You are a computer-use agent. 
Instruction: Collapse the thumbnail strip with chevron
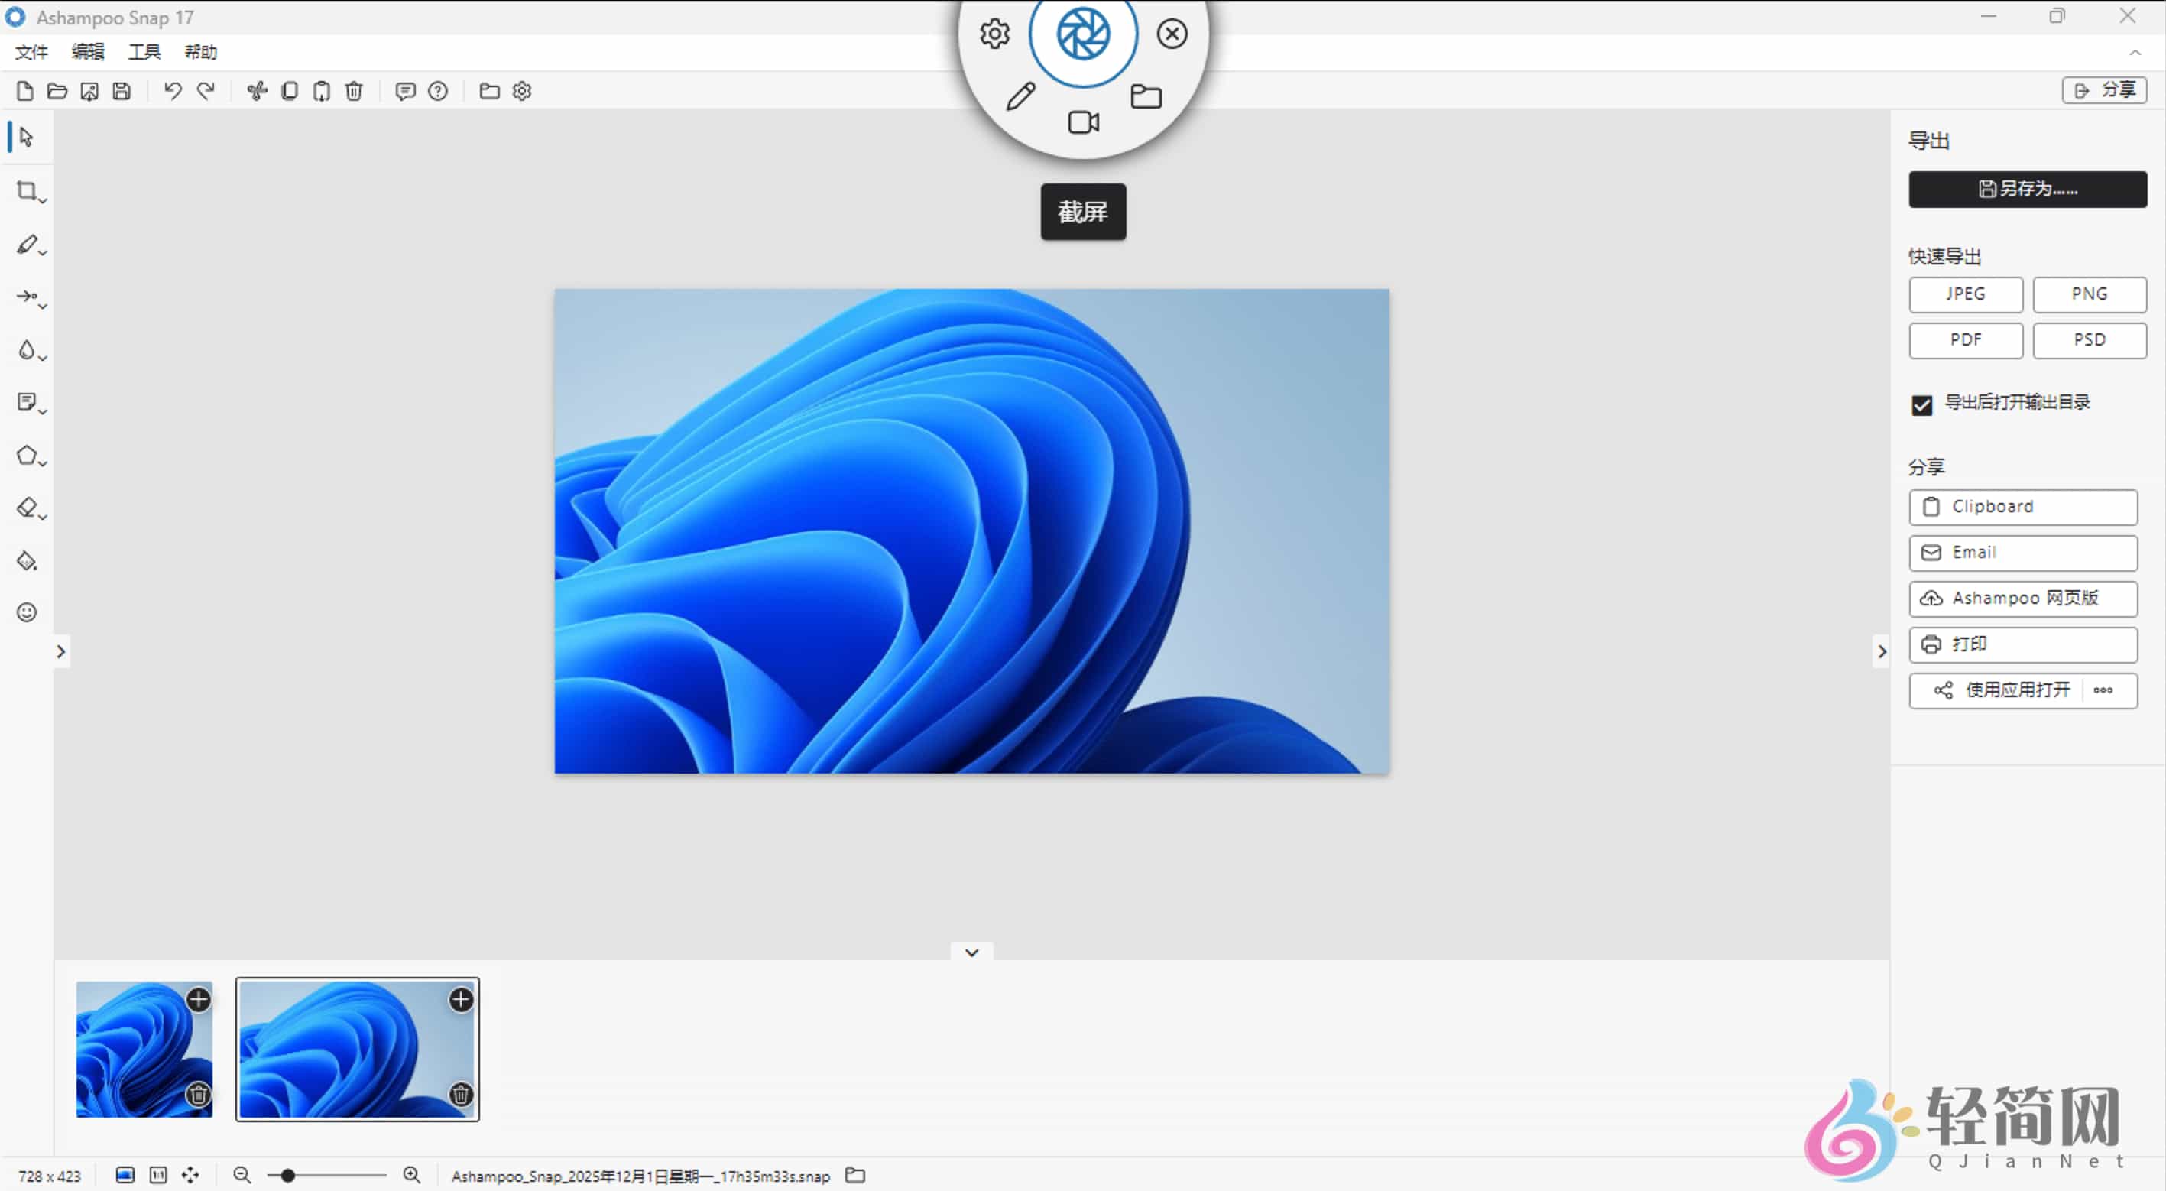click(x=971, y=953)
